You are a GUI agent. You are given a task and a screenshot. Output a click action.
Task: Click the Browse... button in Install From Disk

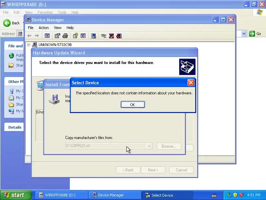[169, 146]
